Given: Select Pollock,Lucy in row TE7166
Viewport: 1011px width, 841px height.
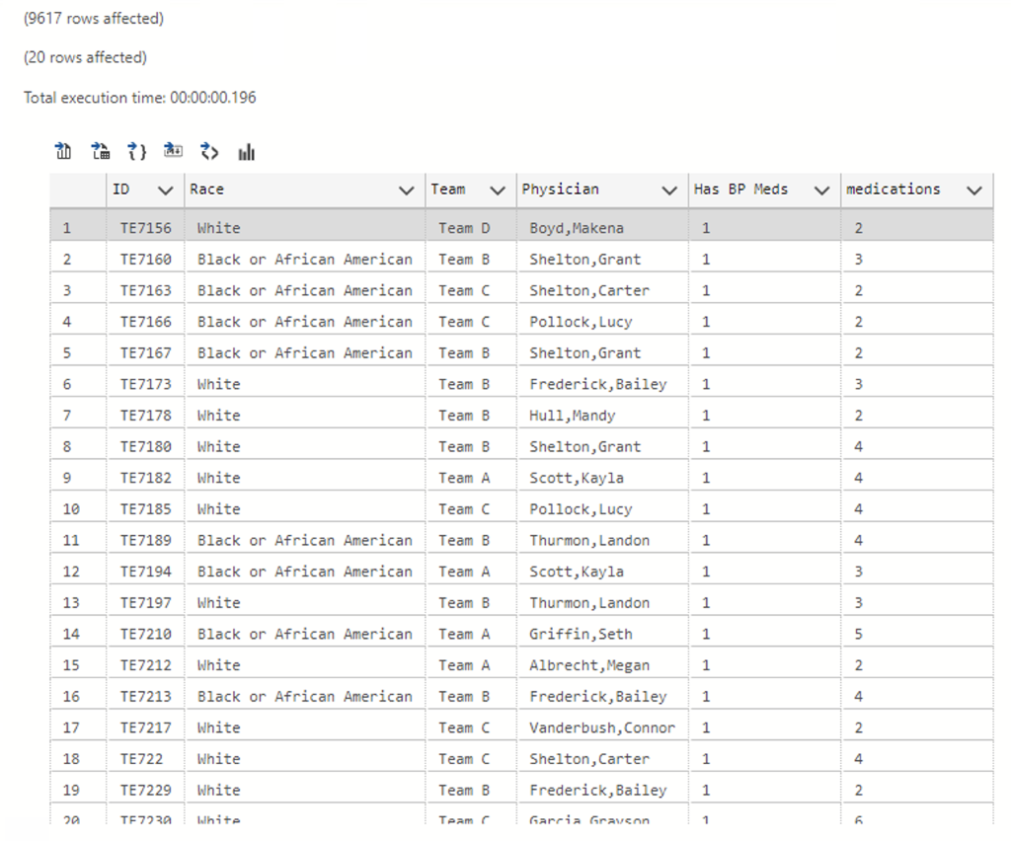Looking at the screenshot, I should pyautogui.click(x=602, y=322).
